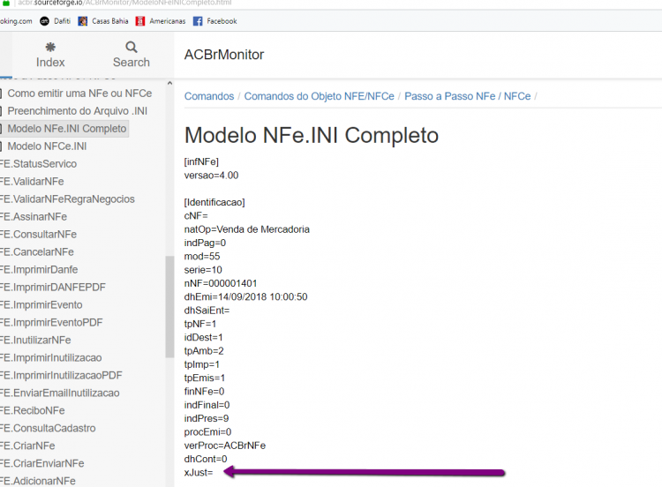Open the ImprimirInutilizacao topic
662x487 pixels.
pyautogui.click(x=50, y=358)
